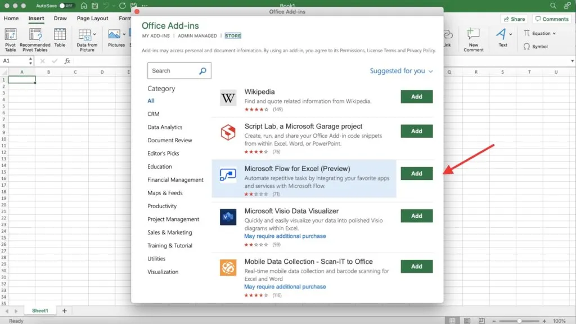The height and width of the screenshot is (324, 576).
Task: Click the Save icon in title bar
Action: click(x=94, y=6)
